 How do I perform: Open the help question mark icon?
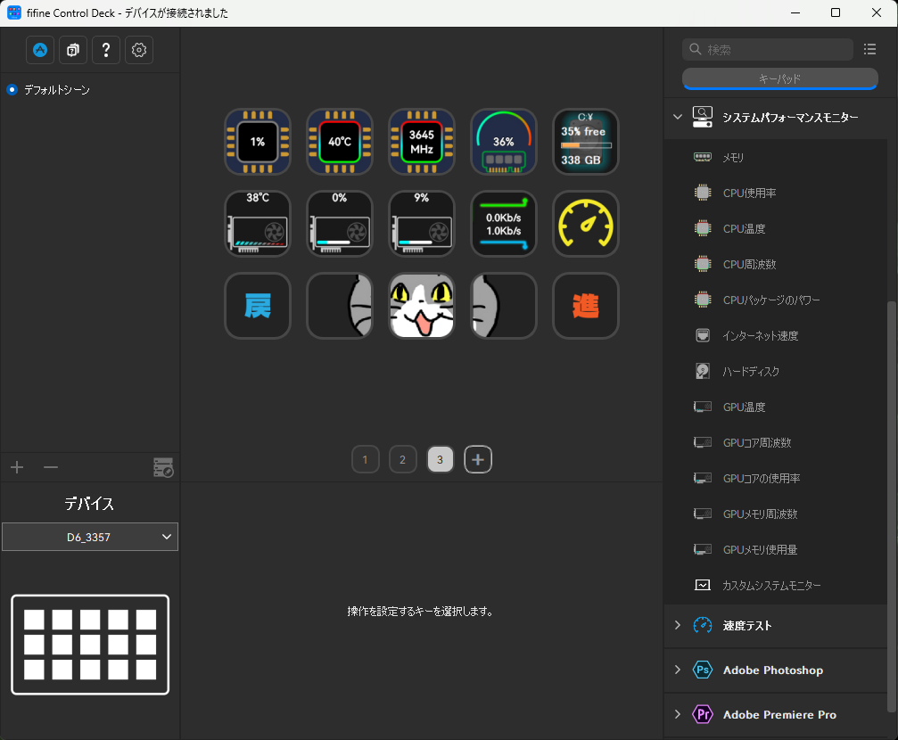(x=106, y=50)
